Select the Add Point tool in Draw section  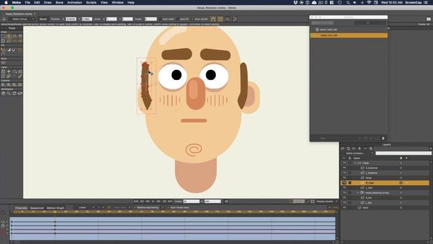(x=14, y=36)
